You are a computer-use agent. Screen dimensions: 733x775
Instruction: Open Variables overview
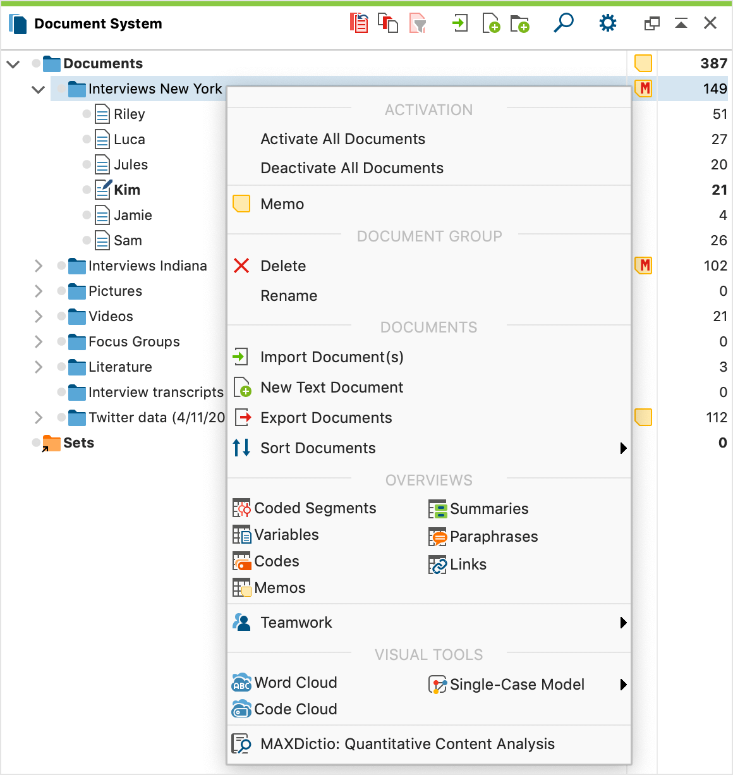coord(276,535)
